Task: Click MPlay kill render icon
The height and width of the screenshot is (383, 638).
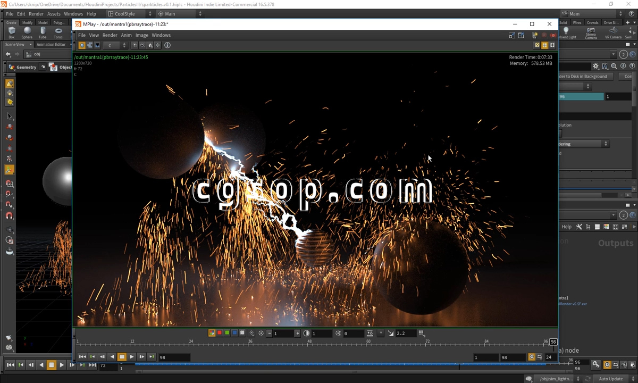Action: pyautogui.click(x=553, y=35)
